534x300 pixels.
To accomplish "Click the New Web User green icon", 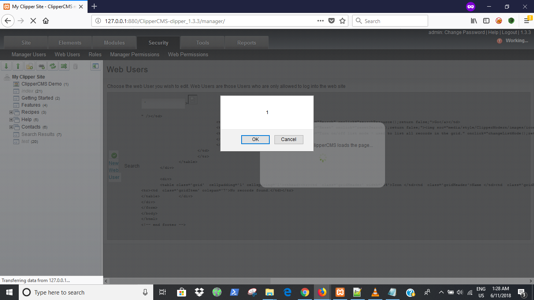I will tap(113, 155).
